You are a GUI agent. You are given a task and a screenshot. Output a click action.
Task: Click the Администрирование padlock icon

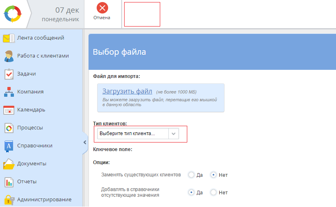(9, 200)
